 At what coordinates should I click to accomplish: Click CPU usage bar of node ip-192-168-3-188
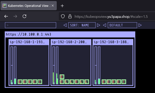pos(96,65)
